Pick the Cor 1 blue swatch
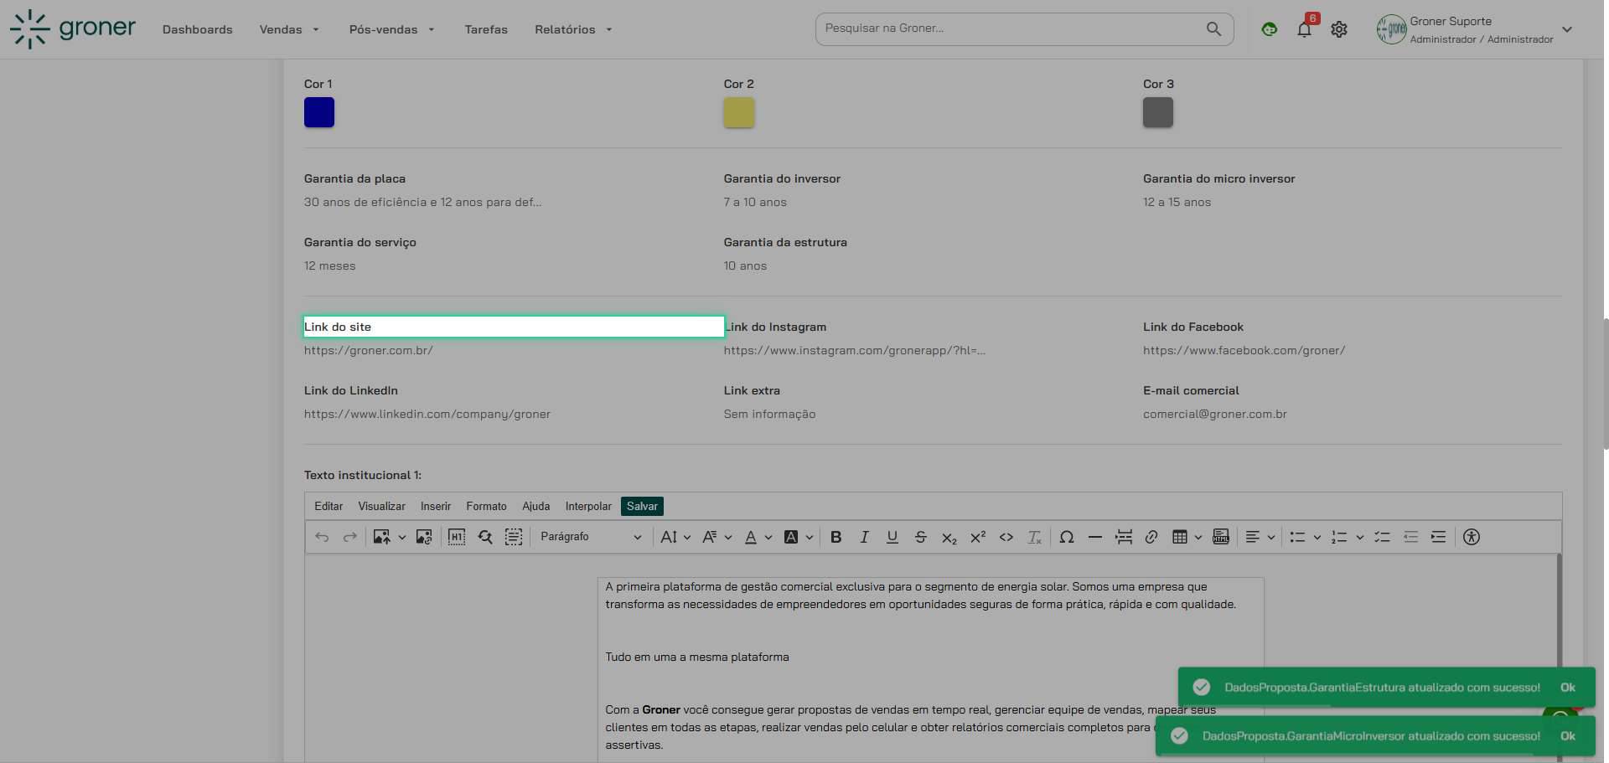1609x763 pixels. 319,112
